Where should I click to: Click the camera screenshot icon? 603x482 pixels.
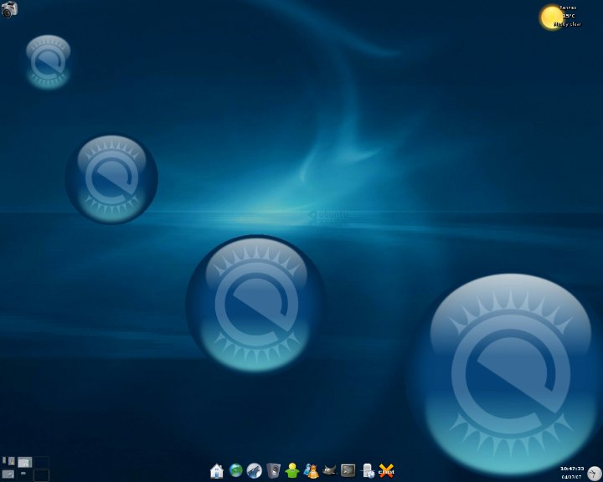9,9
